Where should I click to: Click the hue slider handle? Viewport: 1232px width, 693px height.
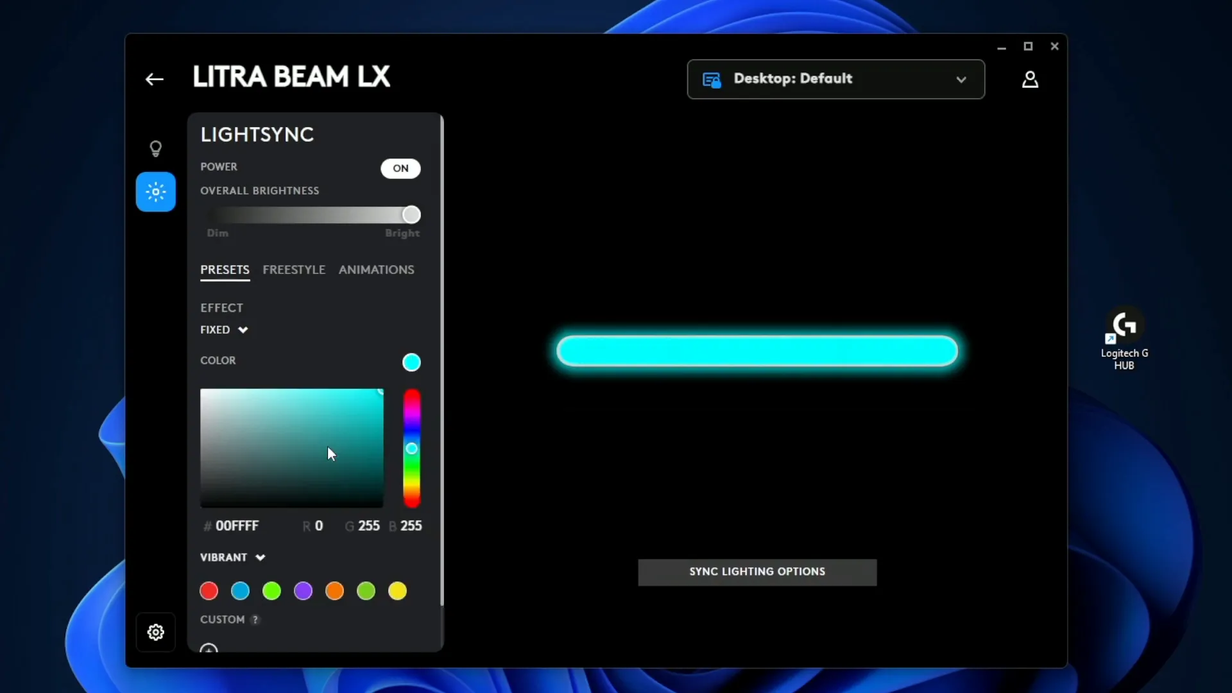coord(411,449)
